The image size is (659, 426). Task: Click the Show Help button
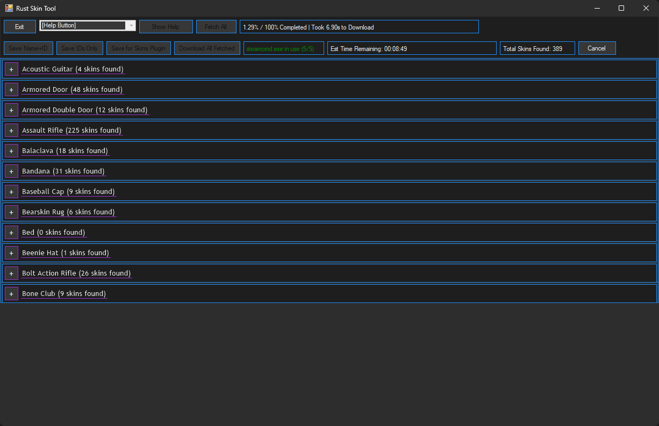point(166,27)
